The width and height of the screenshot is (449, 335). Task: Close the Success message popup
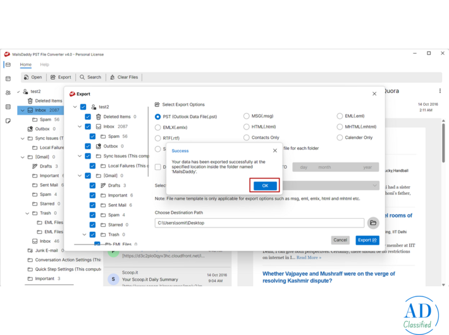coord(275,150)
